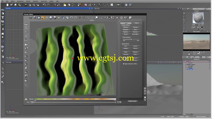Open the Atmosphere menu

pyautogui.click(x=20, y=1)
